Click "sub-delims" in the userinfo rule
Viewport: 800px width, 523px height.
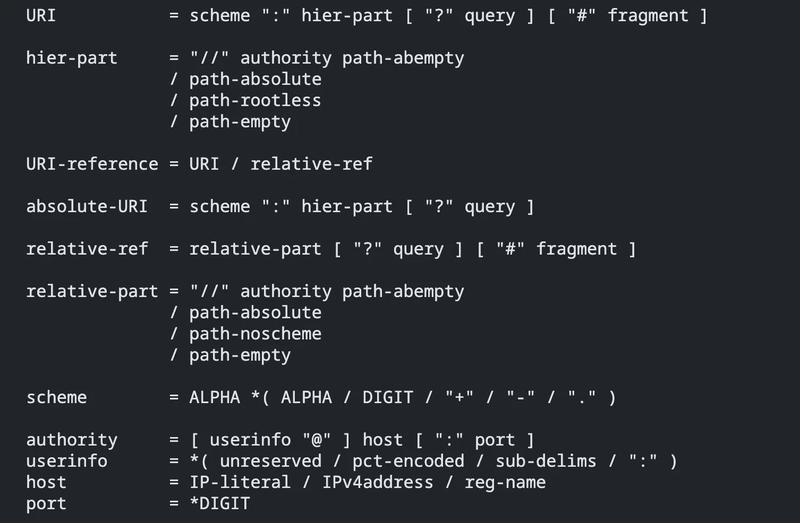coord(546,461)
